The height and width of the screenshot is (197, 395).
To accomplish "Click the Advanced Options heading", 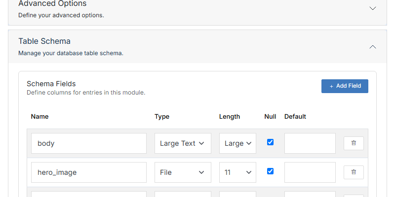I will point(52,3).
